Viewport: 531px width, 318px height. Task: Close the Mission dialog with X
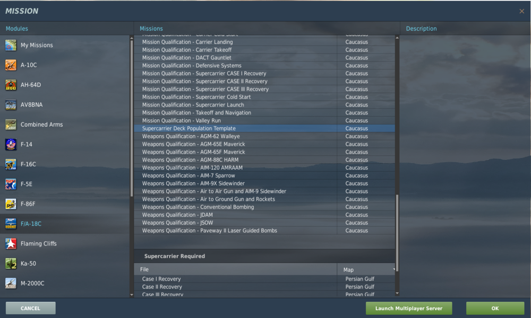coord(521,11)
